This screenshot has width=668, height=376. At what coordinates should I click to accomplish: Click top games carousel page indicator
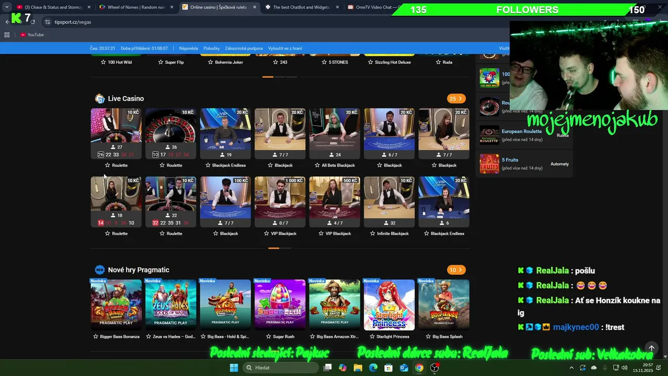(x=280, y=77)
